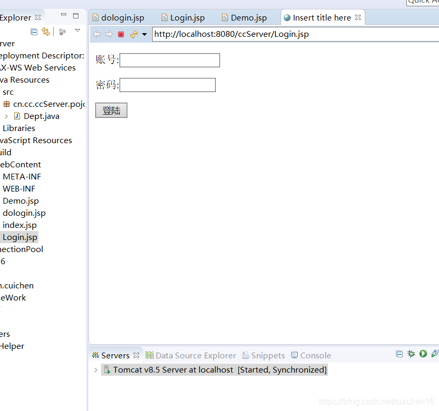Click the Demo.jsp tab file icon

point(225,18)
